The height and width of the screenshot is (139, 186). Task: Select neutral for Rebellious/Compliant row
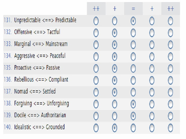tap(133, 81)
